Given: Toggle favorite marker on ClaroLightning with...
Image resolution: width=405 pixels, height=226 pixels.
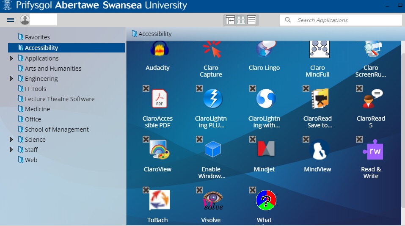Looking at the screenshot, I should pos(253,88).
